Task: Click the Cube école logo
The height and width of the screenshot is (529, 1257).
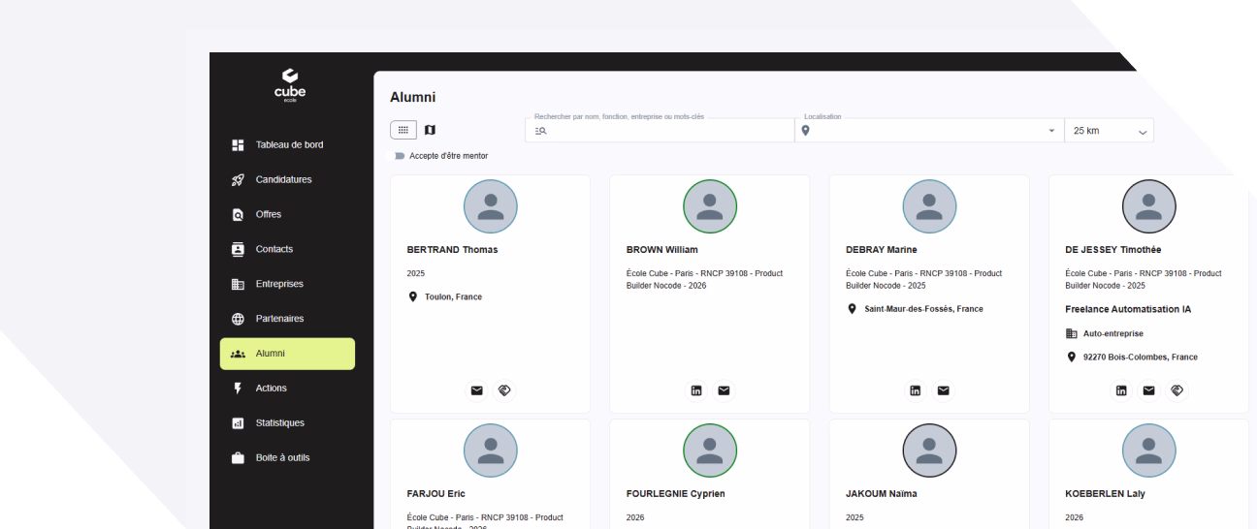Action: [x=292, y=84]
